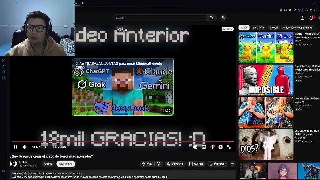The image size is (320, 180).
Task: Click the browser tab search magnifier
Action: coord(314,3)
